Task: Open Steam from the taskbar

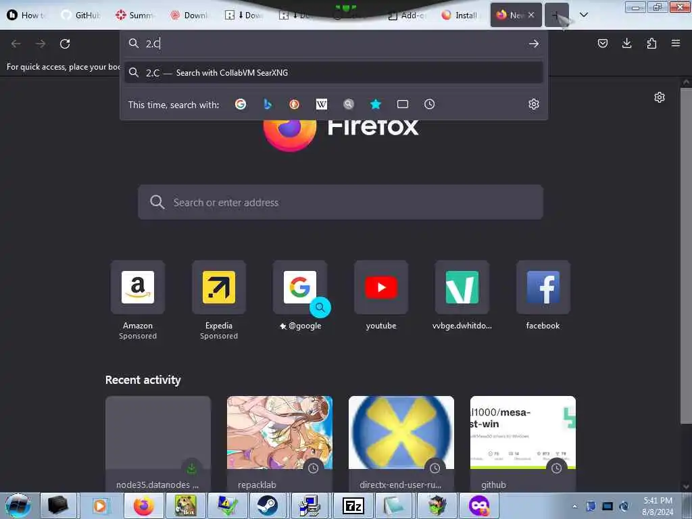Action: pyautogui.click(x=268, y=505)
